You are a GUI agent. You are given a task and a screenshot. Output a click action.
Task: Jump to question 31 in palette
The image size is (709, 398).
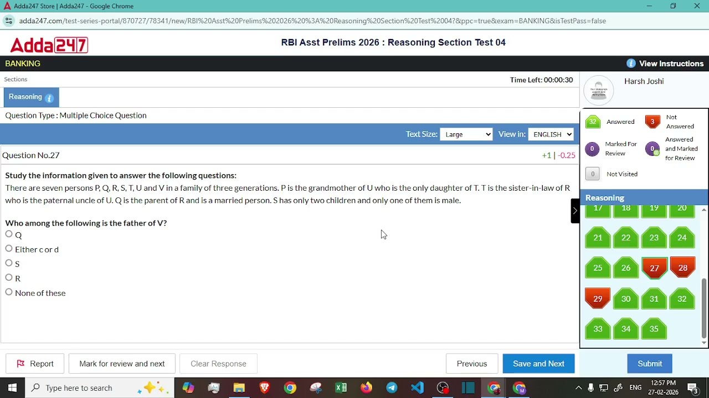(654, 298)
